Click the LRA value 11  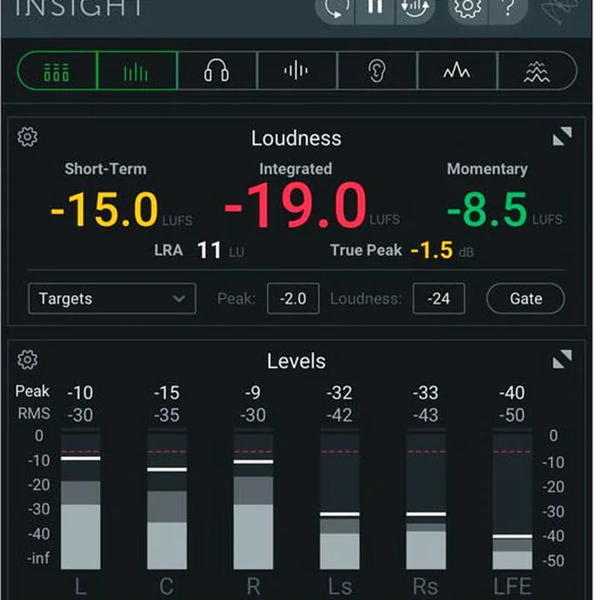(x=209, y=251)
